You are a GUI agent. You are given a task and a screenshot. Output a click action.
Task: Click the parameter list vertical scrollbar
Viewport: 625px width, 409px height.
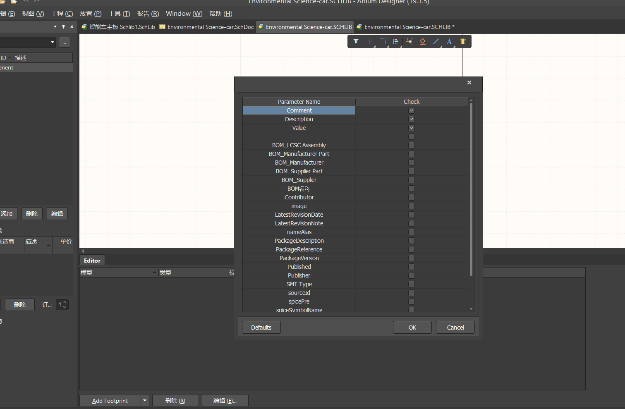[471, 189]
